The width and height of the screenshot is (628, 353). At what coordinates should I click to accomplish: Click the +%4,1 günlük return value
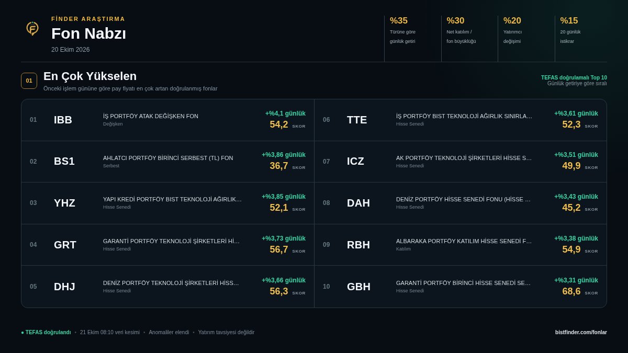(285, 113)
